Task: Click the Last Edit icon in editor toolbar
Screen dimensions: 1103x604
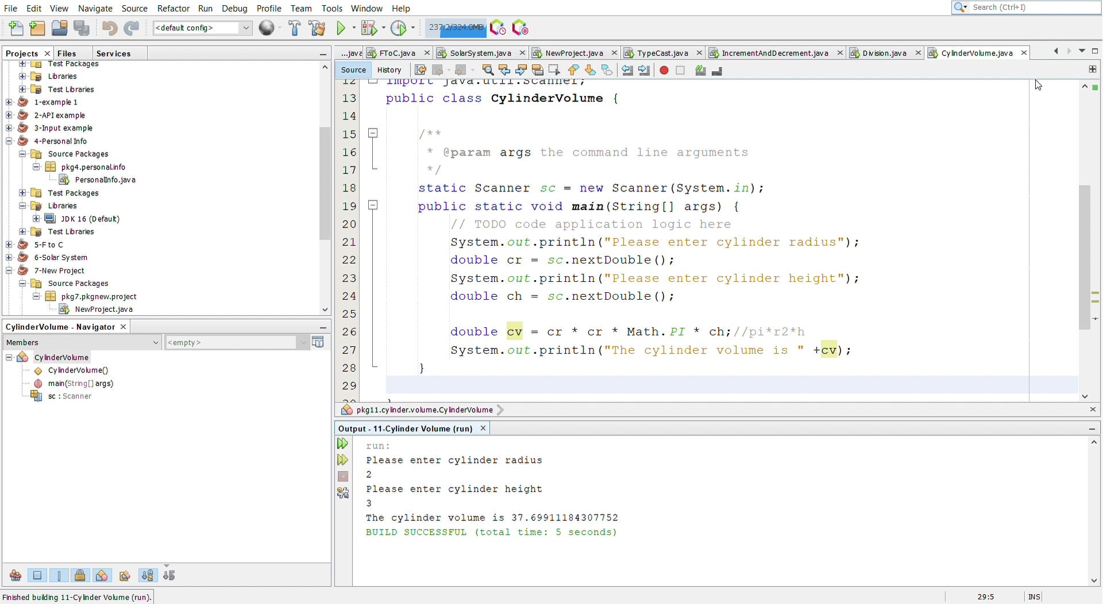Action: point(421,70)
